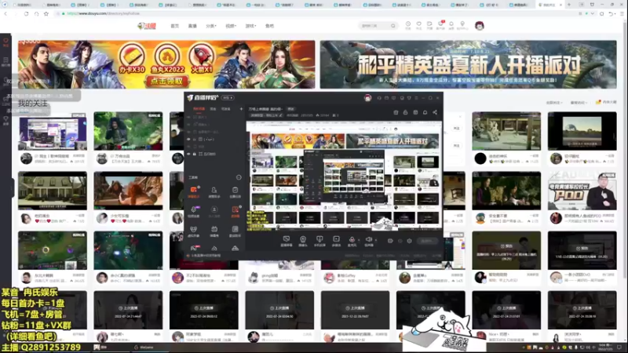Open toolbox settings circle icon

click(x=239, y=177)
